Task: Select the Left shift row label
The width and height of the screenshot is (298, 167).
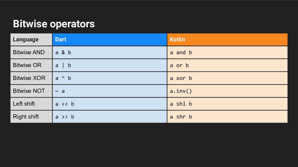Action: coord(24,104)
